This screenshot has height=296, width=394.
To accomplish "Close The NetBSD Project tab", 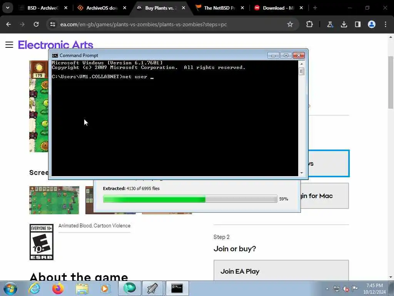I will [x=242, y=8].
